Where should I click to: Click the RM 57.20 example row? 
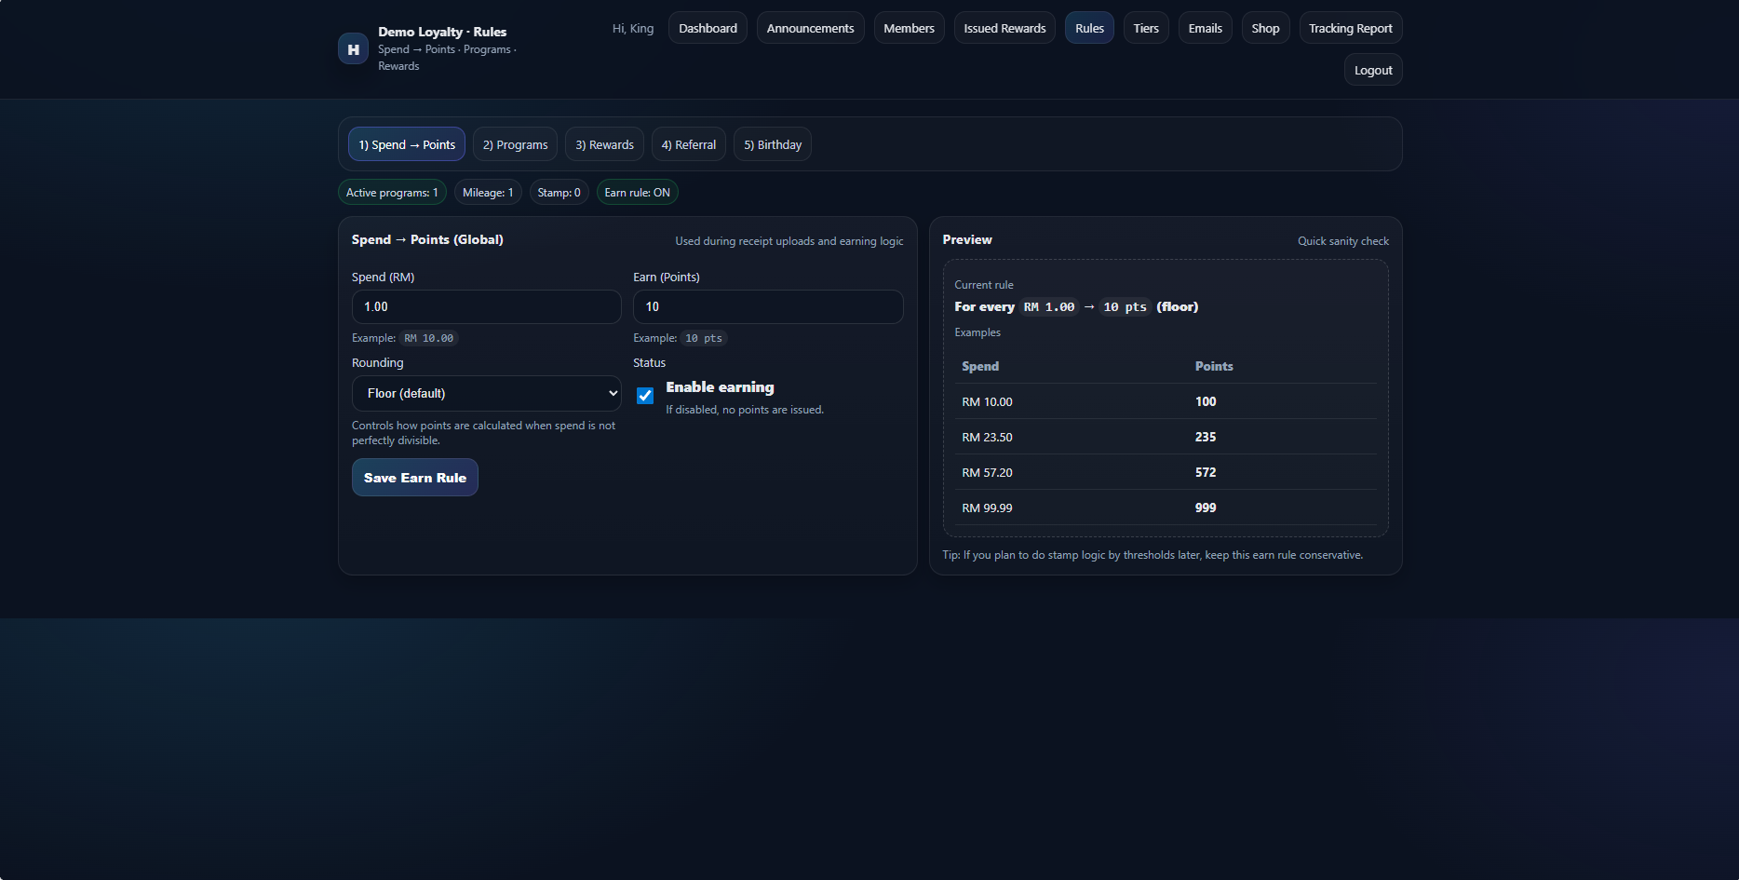(1166, 472)
